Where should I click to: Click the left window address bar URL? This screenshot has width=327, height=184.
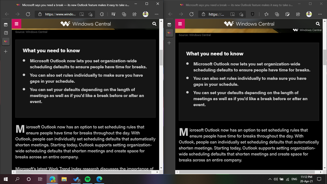pos(61,14)
